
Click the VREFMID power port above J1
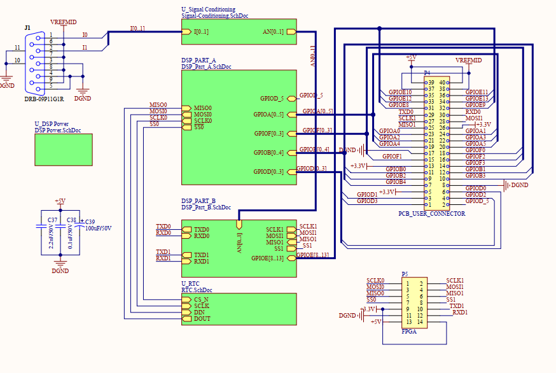(x=64, y=22)
